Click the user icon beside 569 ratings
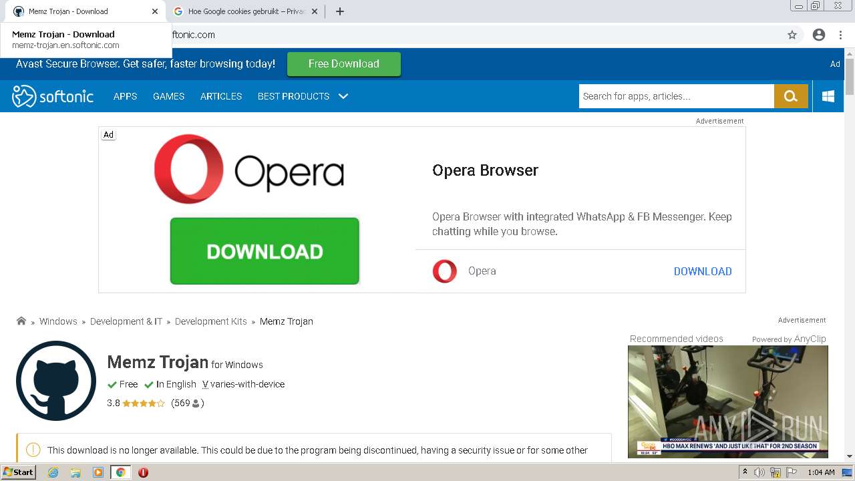Image resolution: width=855 pixels, height=481 pixels. [x=196, y=404]
